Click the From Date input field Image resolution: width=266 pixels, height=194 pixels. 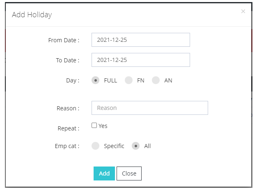coord(140,40)
